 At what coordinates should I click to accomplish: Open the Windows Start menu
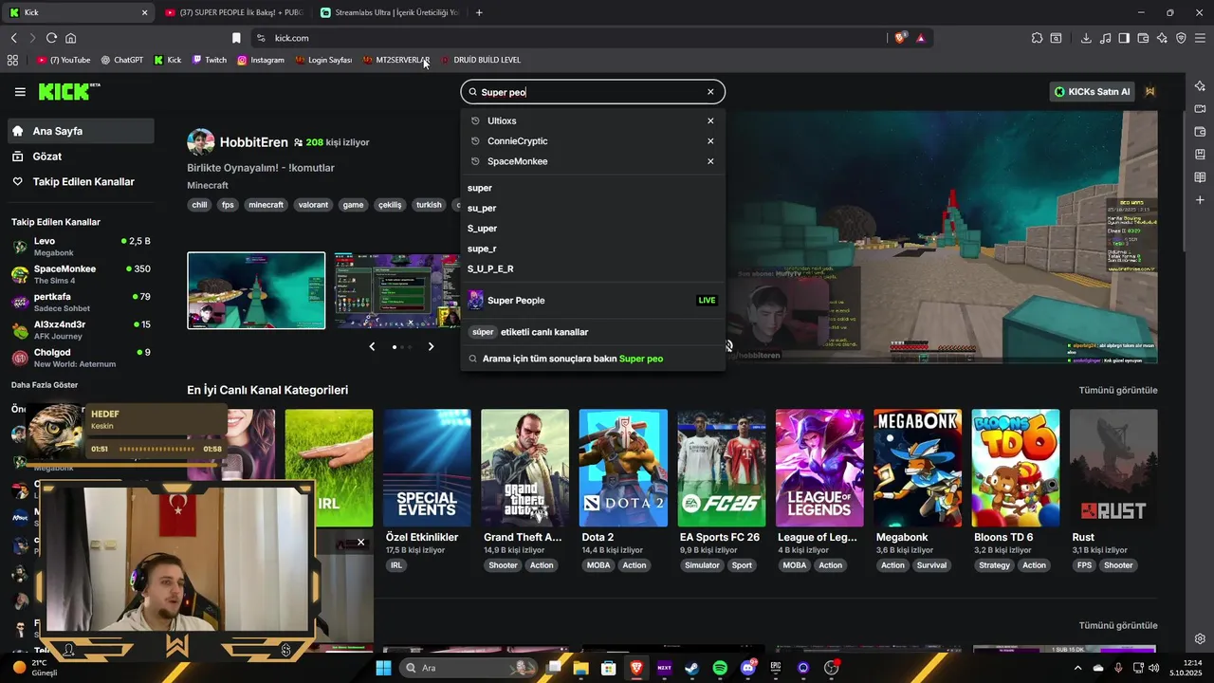point(383,668)
